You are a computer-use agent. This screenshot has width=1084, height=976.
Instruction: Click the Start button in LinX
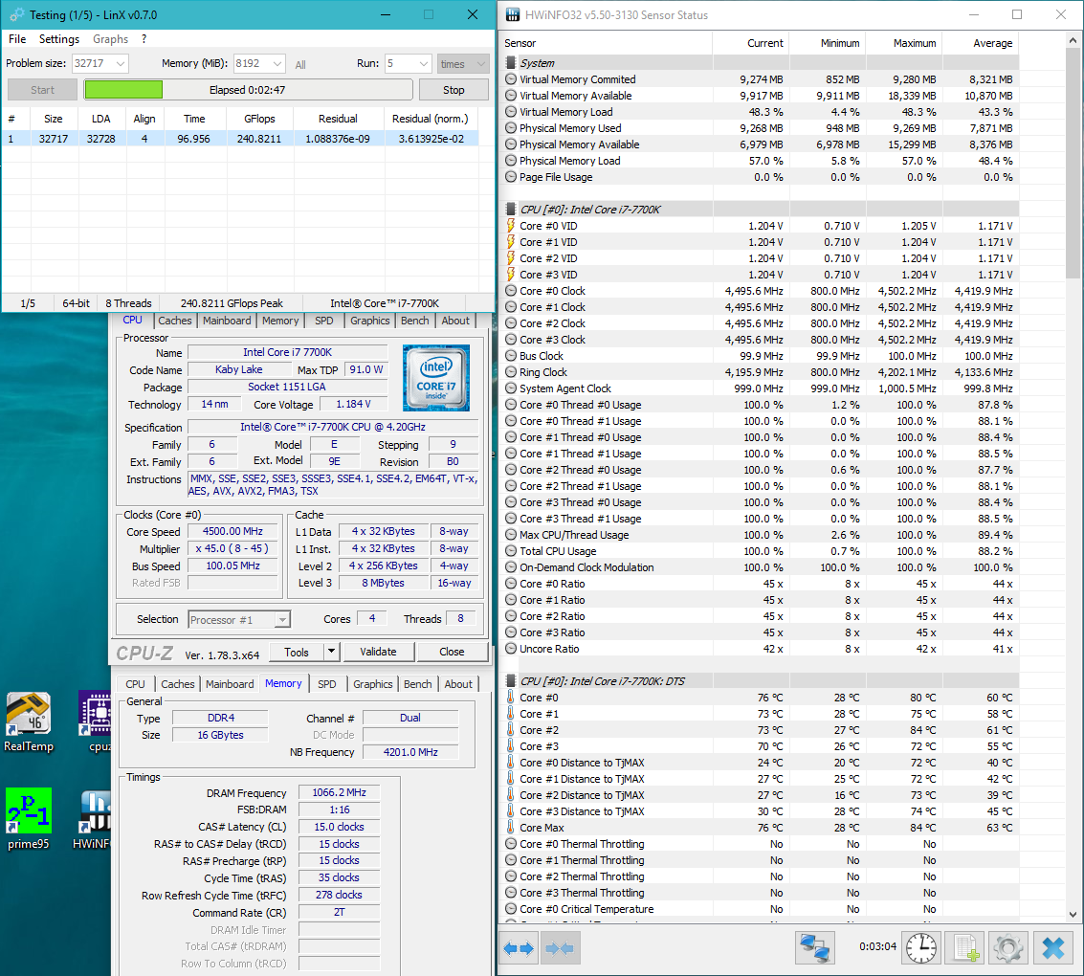tap(42, 90)
